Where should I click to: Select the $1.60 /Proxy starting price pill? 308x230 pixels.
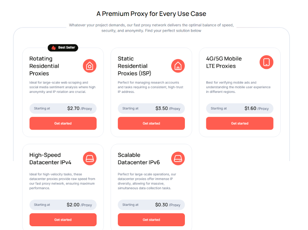pos(239,108)
